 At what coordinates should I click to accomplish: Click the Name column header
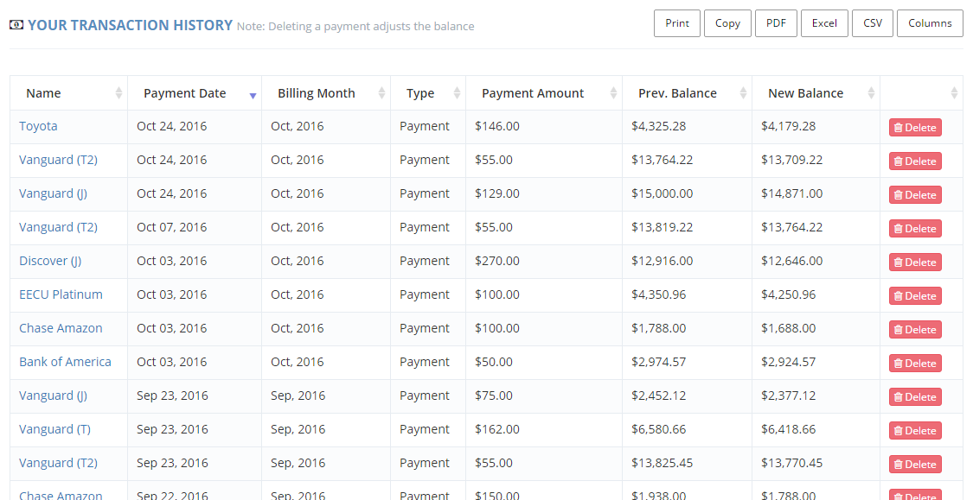[x=69, y=93]
